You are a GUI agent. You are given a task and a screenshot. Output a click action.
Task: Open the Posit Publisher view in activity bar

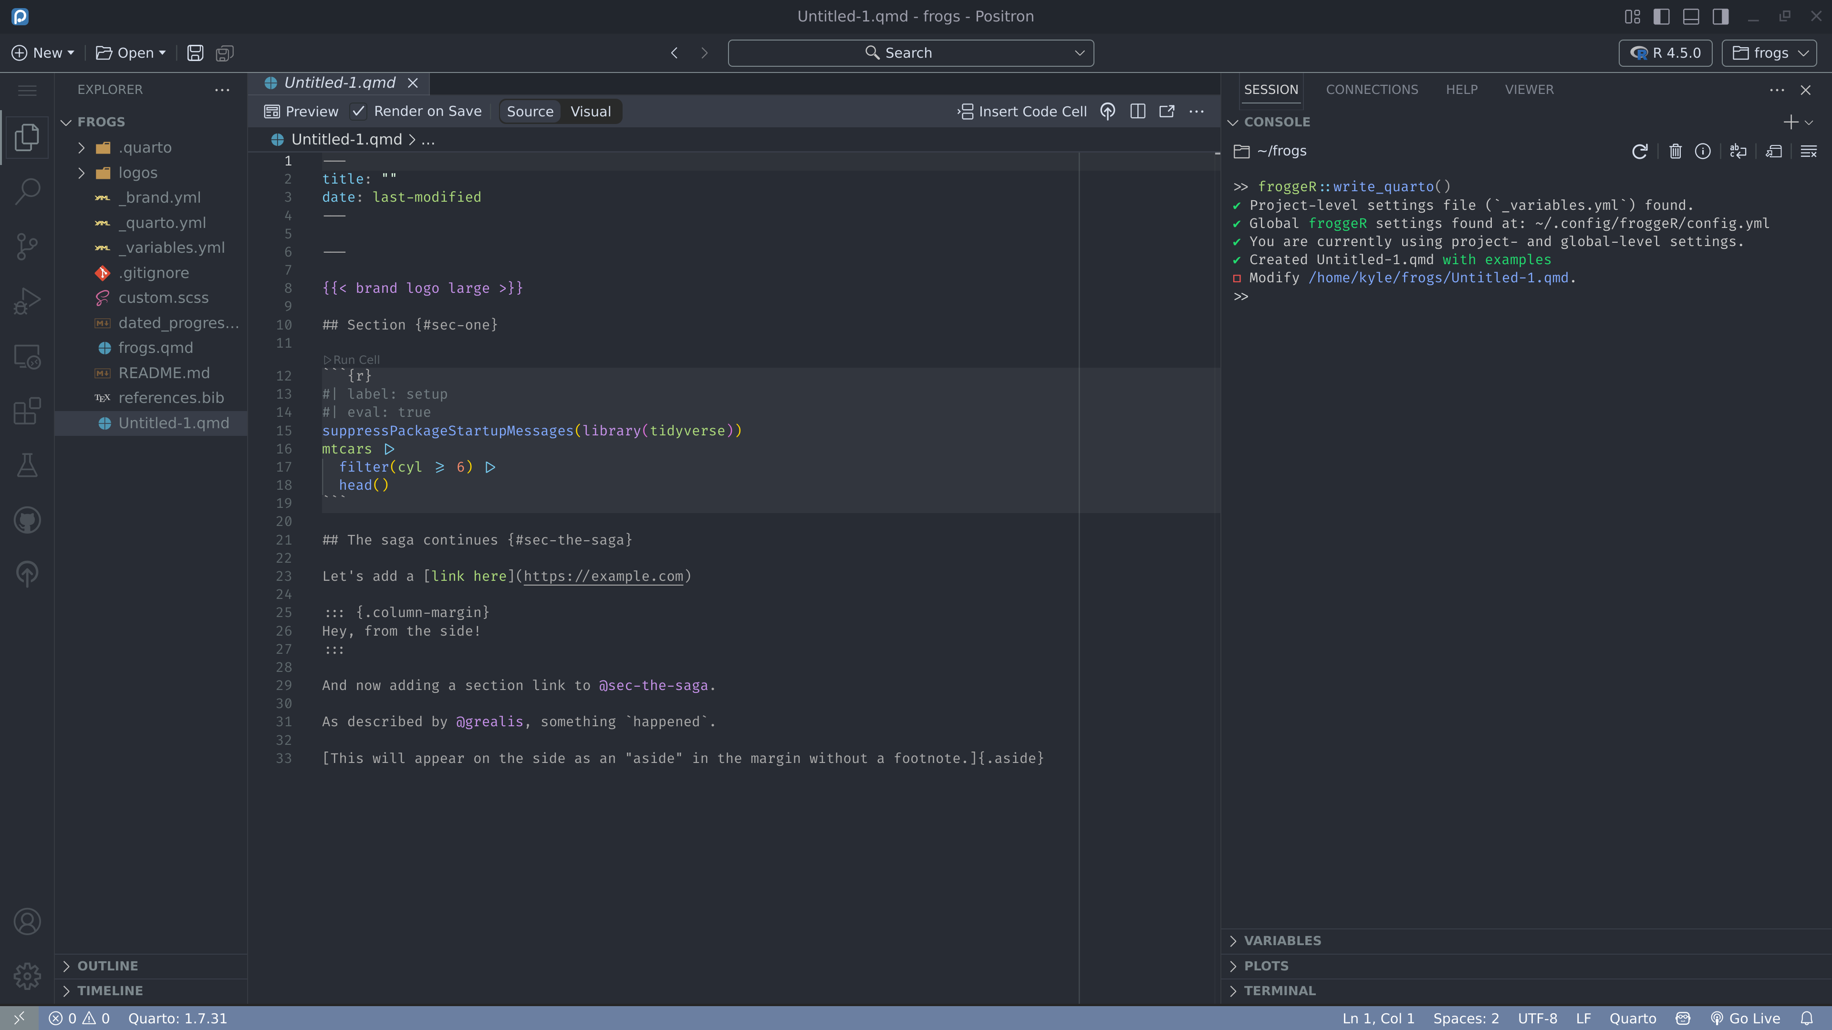[27, 574]
